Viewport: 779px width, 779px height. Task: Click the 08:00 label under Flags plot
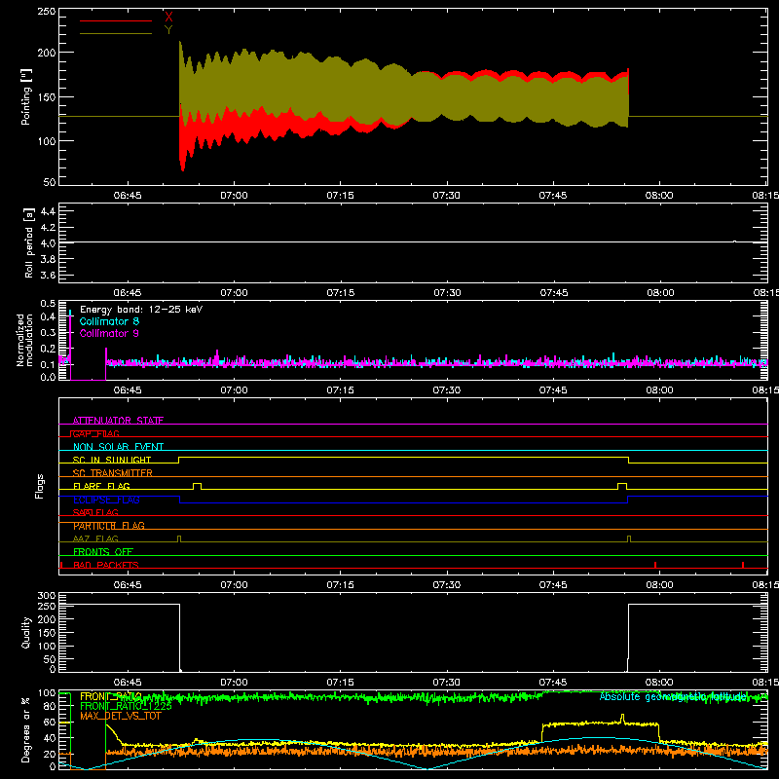659,585
